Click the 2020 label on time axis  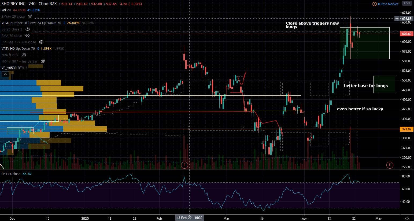[85, 219]
